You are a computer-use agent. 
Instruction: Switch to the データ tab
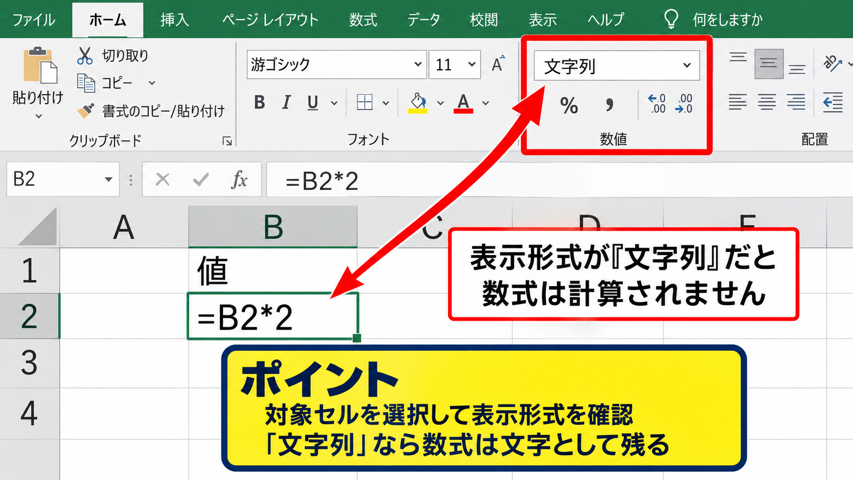424,20
